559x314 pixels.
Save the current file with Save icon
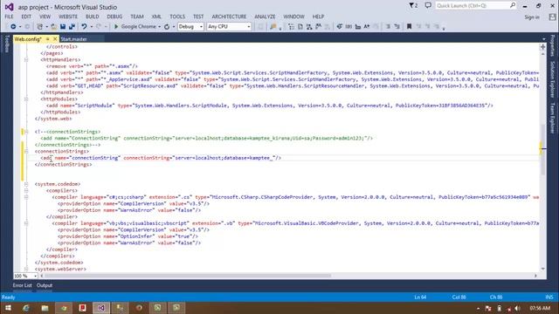(x=63, y=27)
